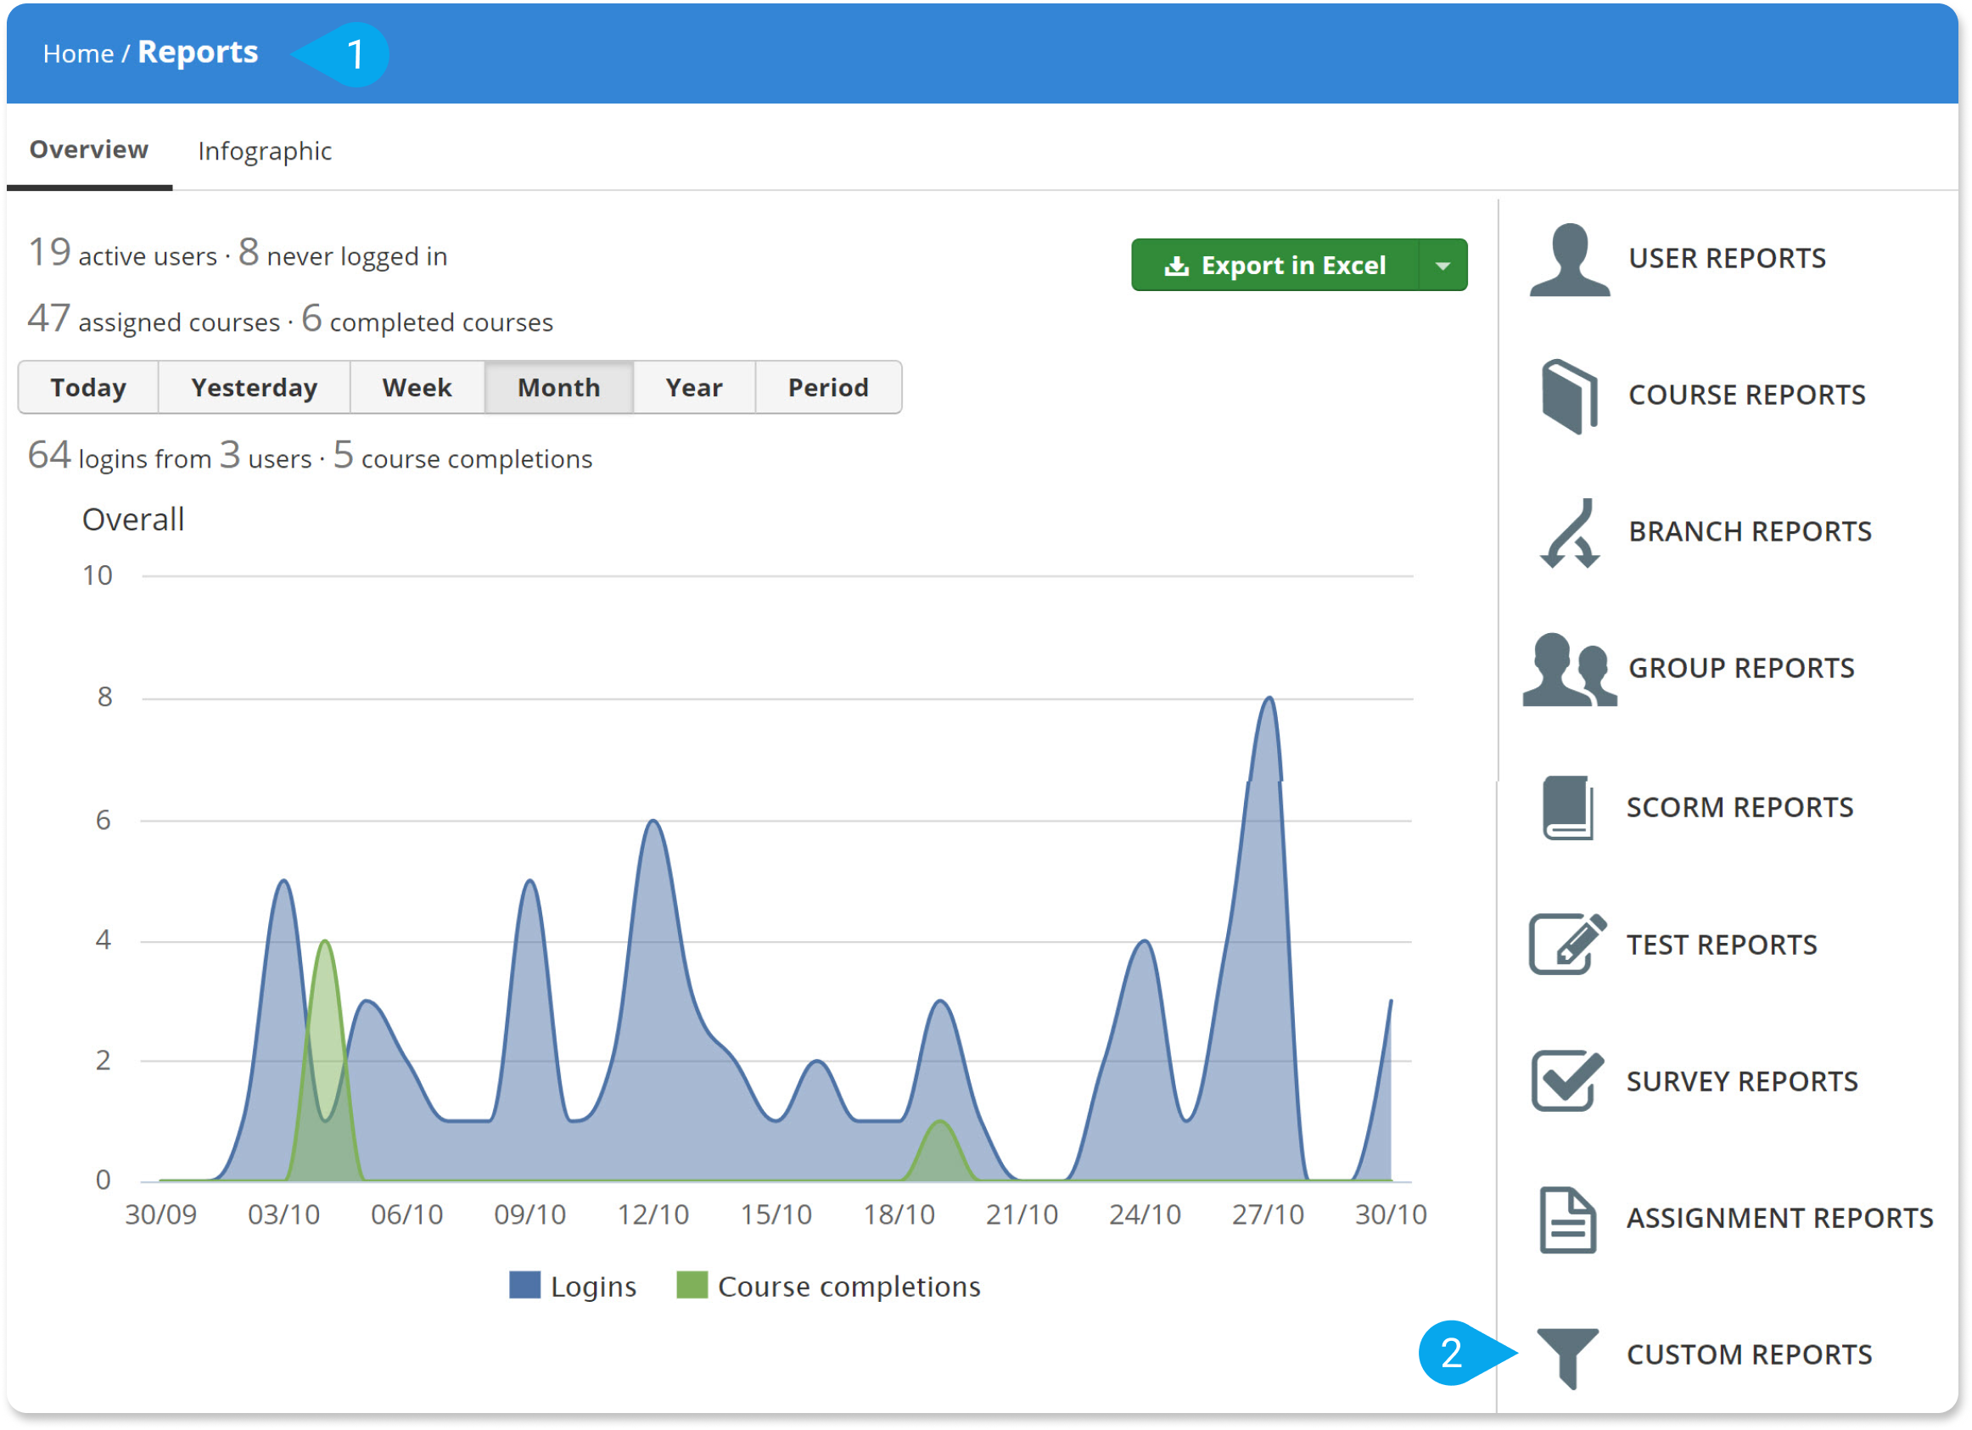Select the Month time range

558,388
